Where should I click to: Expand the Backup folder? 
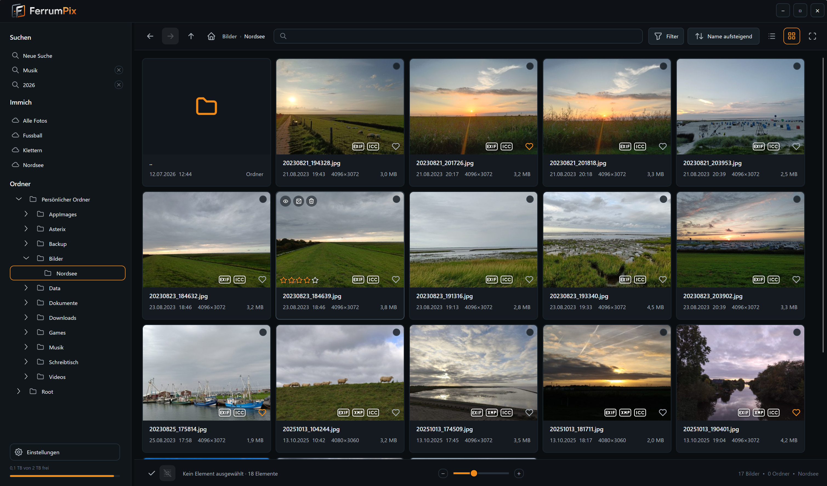coord(26,243)
